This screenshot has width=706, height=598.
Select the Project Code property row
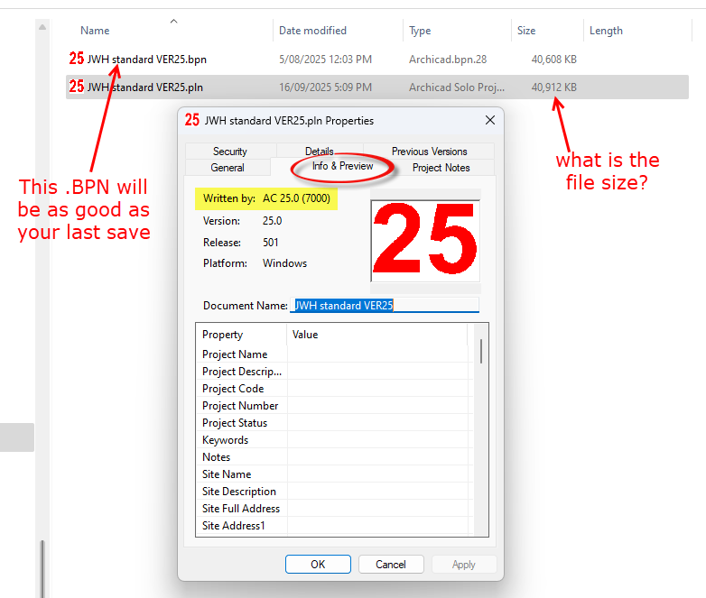coord(334,389)
